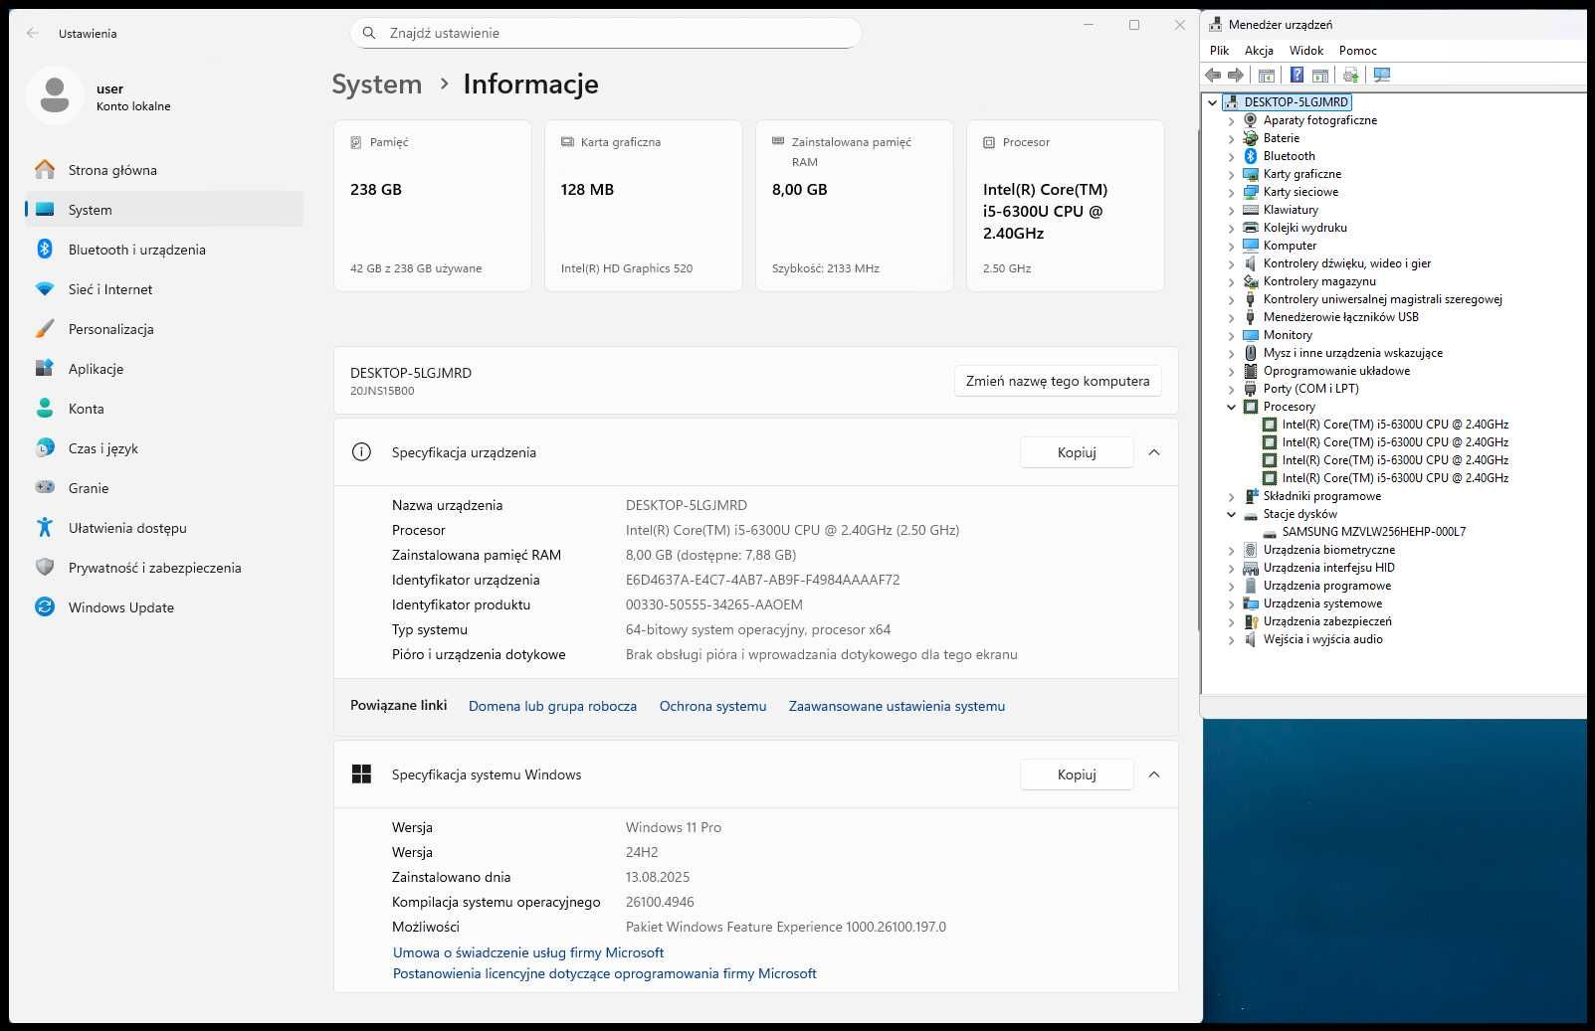The height and width of the screenshot is (1031, 1595).
Task: Select Kontrolery dźwięku, wideo i gier category
Action: pyautogui.click(x=1346, y=263)
